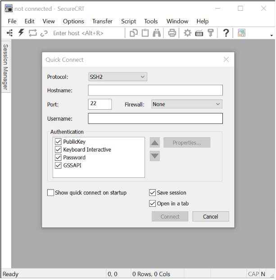Open the File menu
The image size is (276, 280).
(x=12, y=21)
